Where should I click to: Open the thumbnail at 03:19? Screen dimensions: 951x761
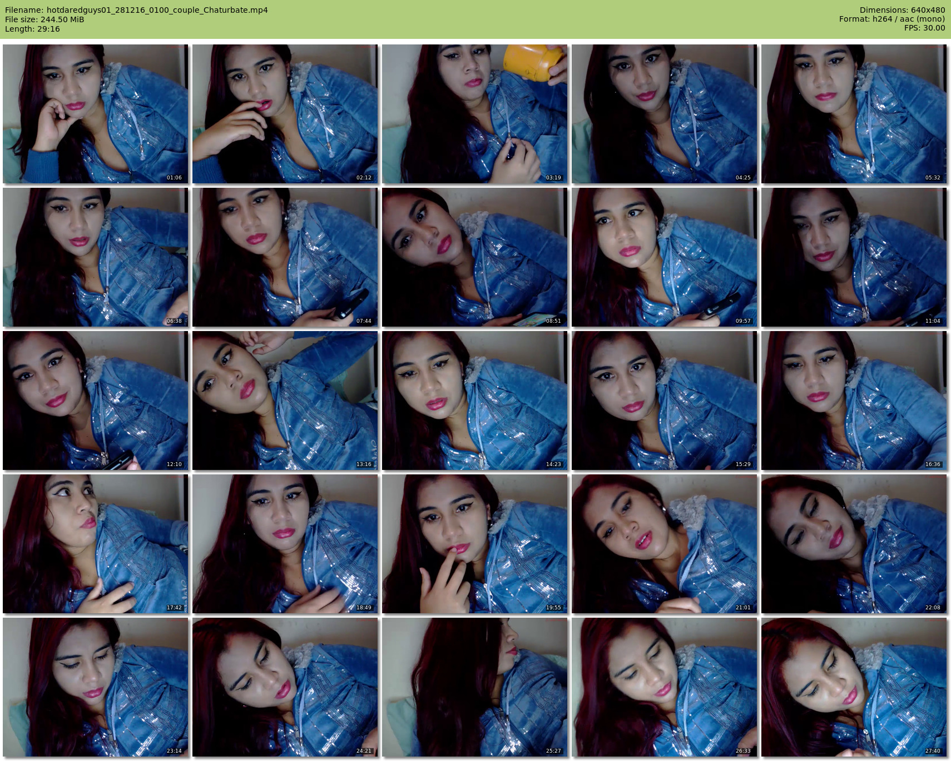[474, 114]
